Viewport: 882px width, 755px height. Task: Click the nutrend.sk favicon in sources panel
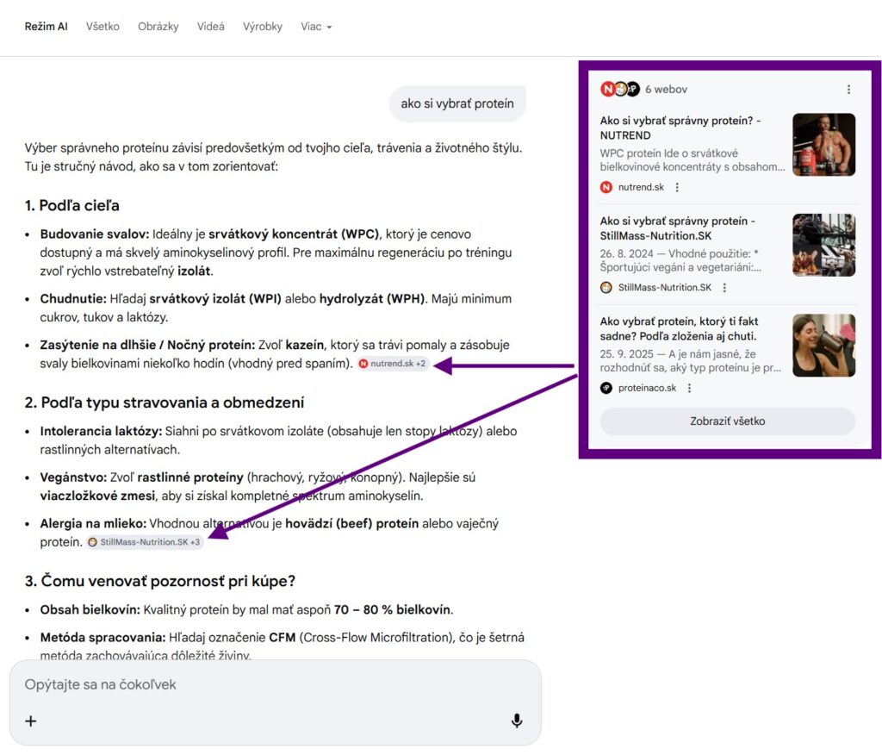(606, 188)
